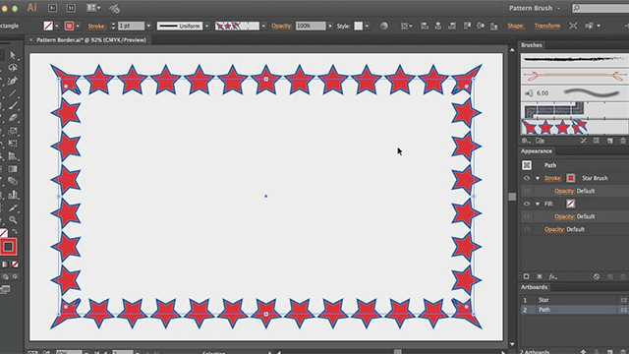Switch to the Appearance panel tab
Viewport: 629px width, 354px height.
pyautogui.click(x=537, y=151)
